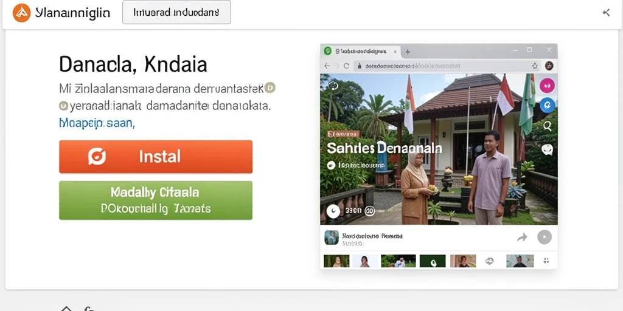
Task: Select the thumbnail of man wearing cap
Action: tap(520, 261)
